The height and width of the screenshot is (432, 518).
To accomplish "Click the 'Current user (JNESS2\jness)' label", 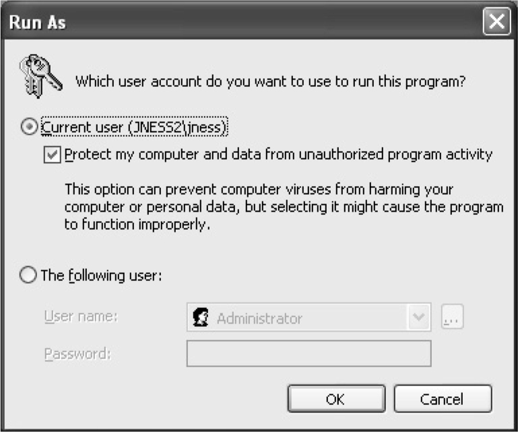I will click(136, 127).
